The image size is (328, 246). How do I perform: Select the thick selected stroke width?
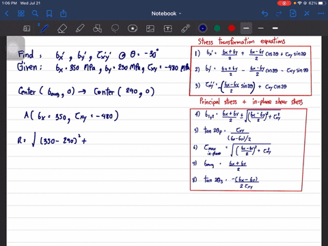pyautogui.click(x=246, y=28)
